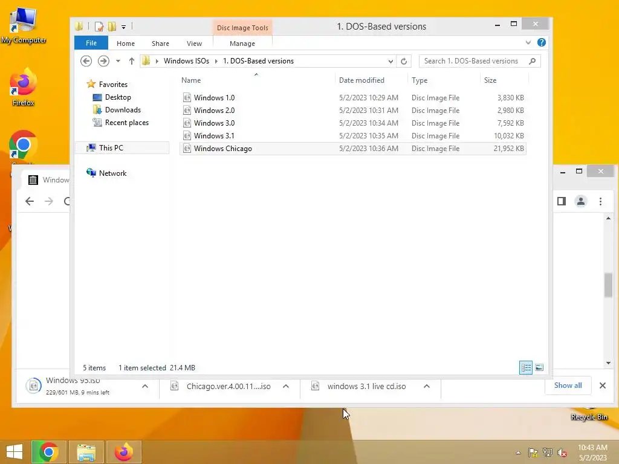This screenshot has width=619, height=464.
Task: Open Firefox desktop shortcut
Action: 24,88
